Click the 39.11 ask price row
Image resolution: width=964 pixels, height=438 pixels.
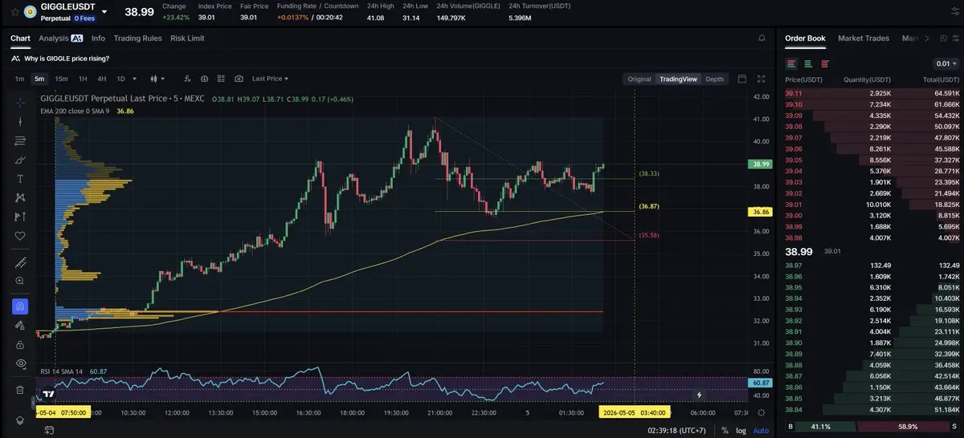872,94
